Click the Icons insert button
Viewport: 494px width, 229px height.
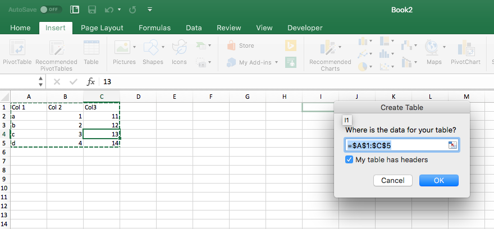click(179, 52)
